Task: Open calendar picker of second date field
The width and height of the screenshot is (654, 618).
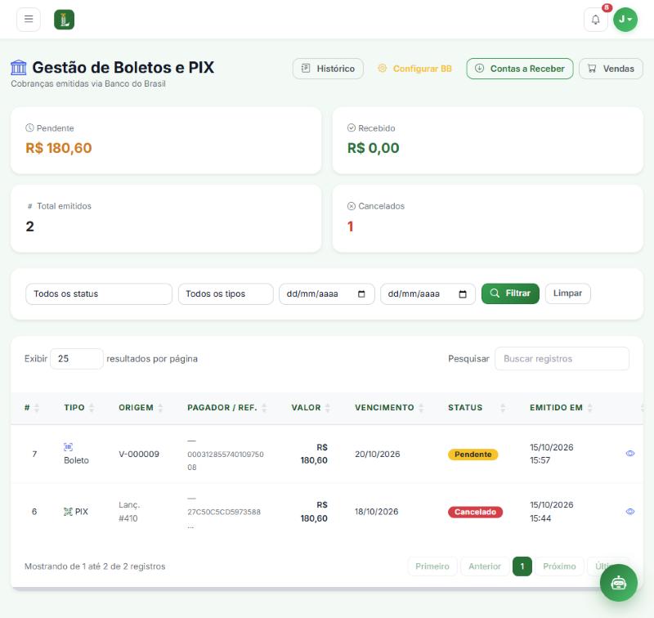Action: (x=463, y=294)
